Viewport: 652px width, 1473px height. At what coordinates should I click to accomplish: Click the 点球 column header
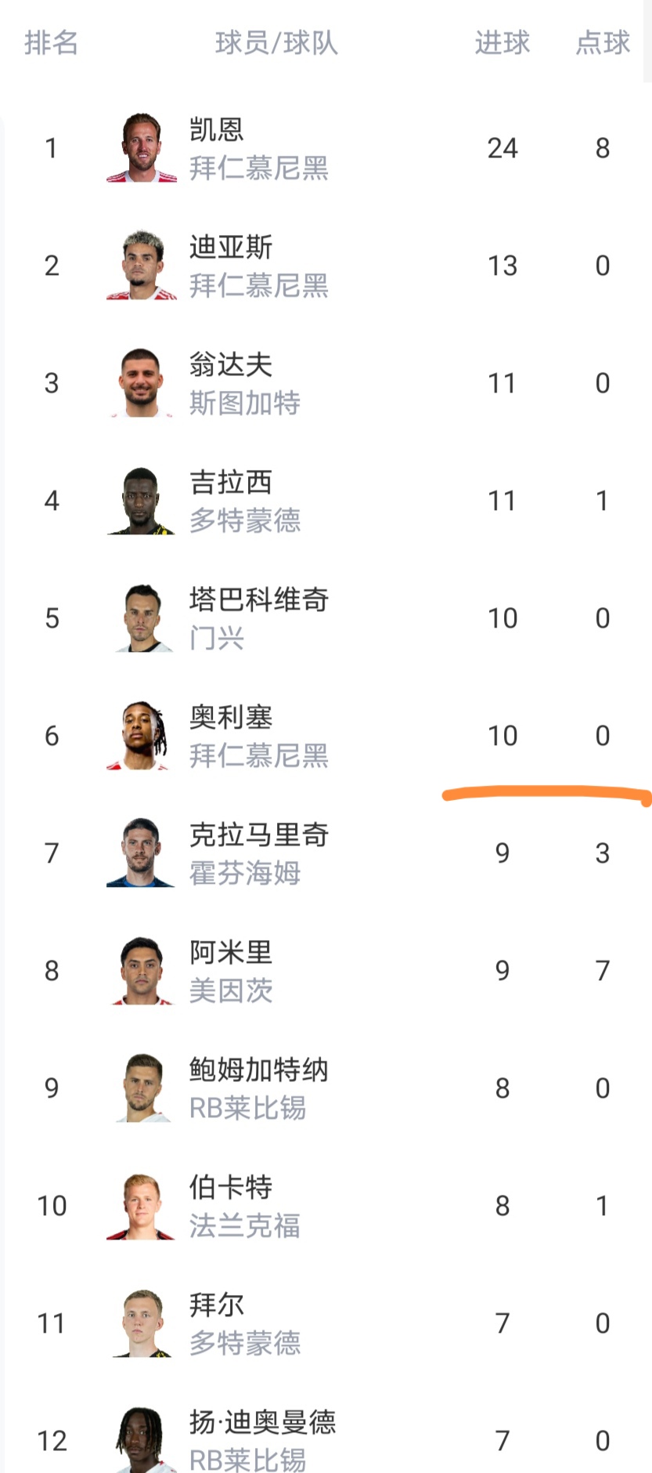(602, 42)
